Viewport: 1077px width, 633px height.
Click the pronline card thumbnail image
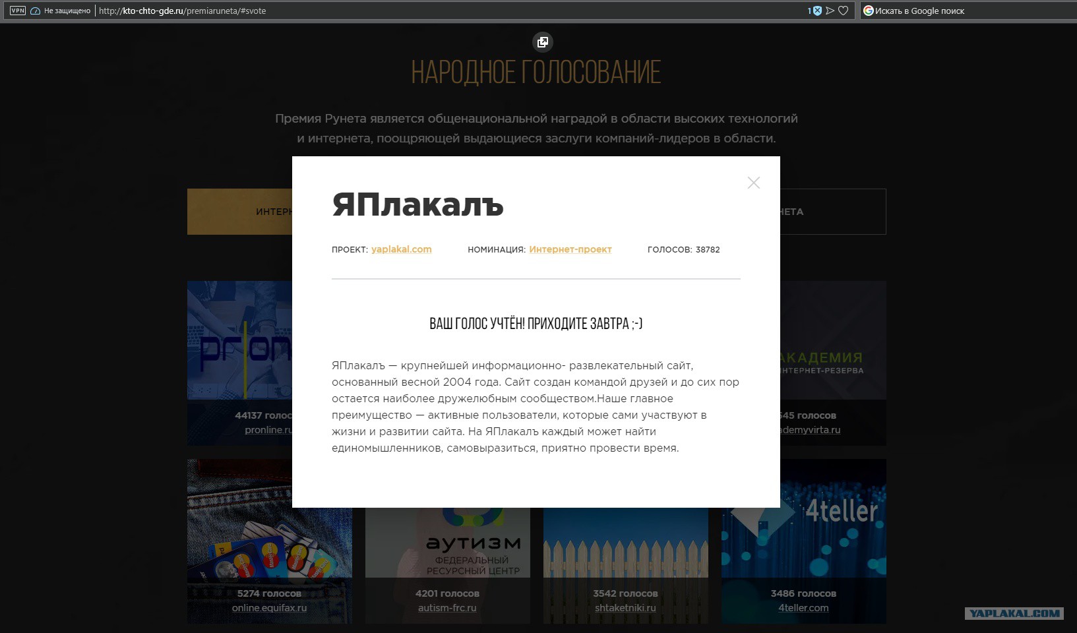coord(240,340)
